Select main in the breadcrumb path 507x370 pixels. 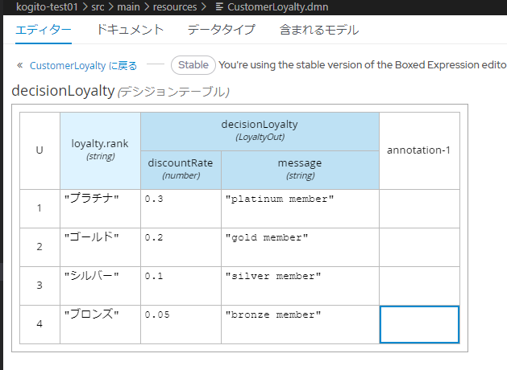128,6
